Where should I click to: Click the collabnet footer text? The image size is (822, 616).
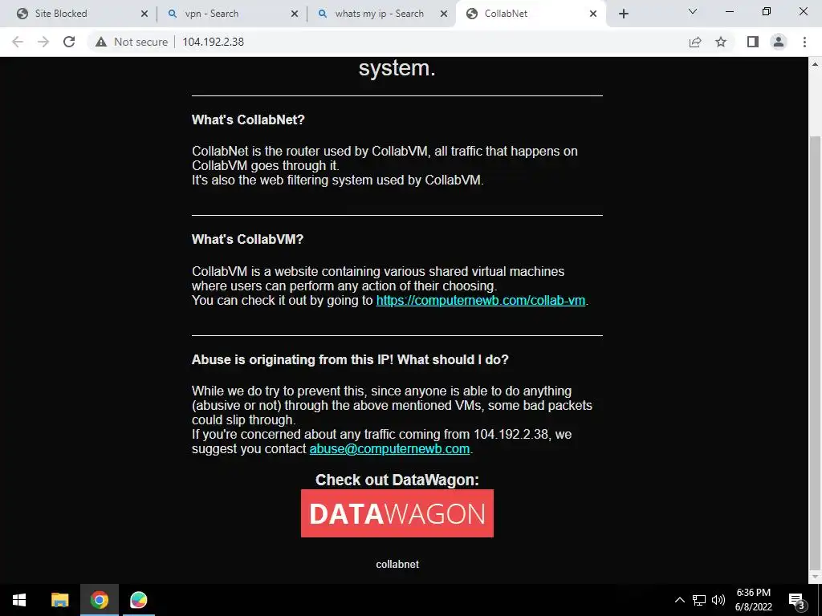point(397,564)
